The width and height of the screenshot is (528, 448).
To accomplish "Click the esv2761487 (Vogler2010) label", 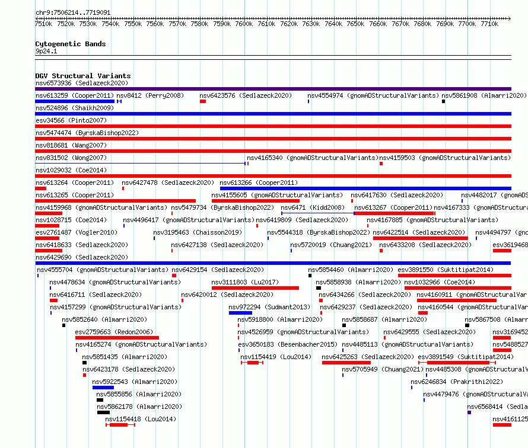I will tap(77, 232).
